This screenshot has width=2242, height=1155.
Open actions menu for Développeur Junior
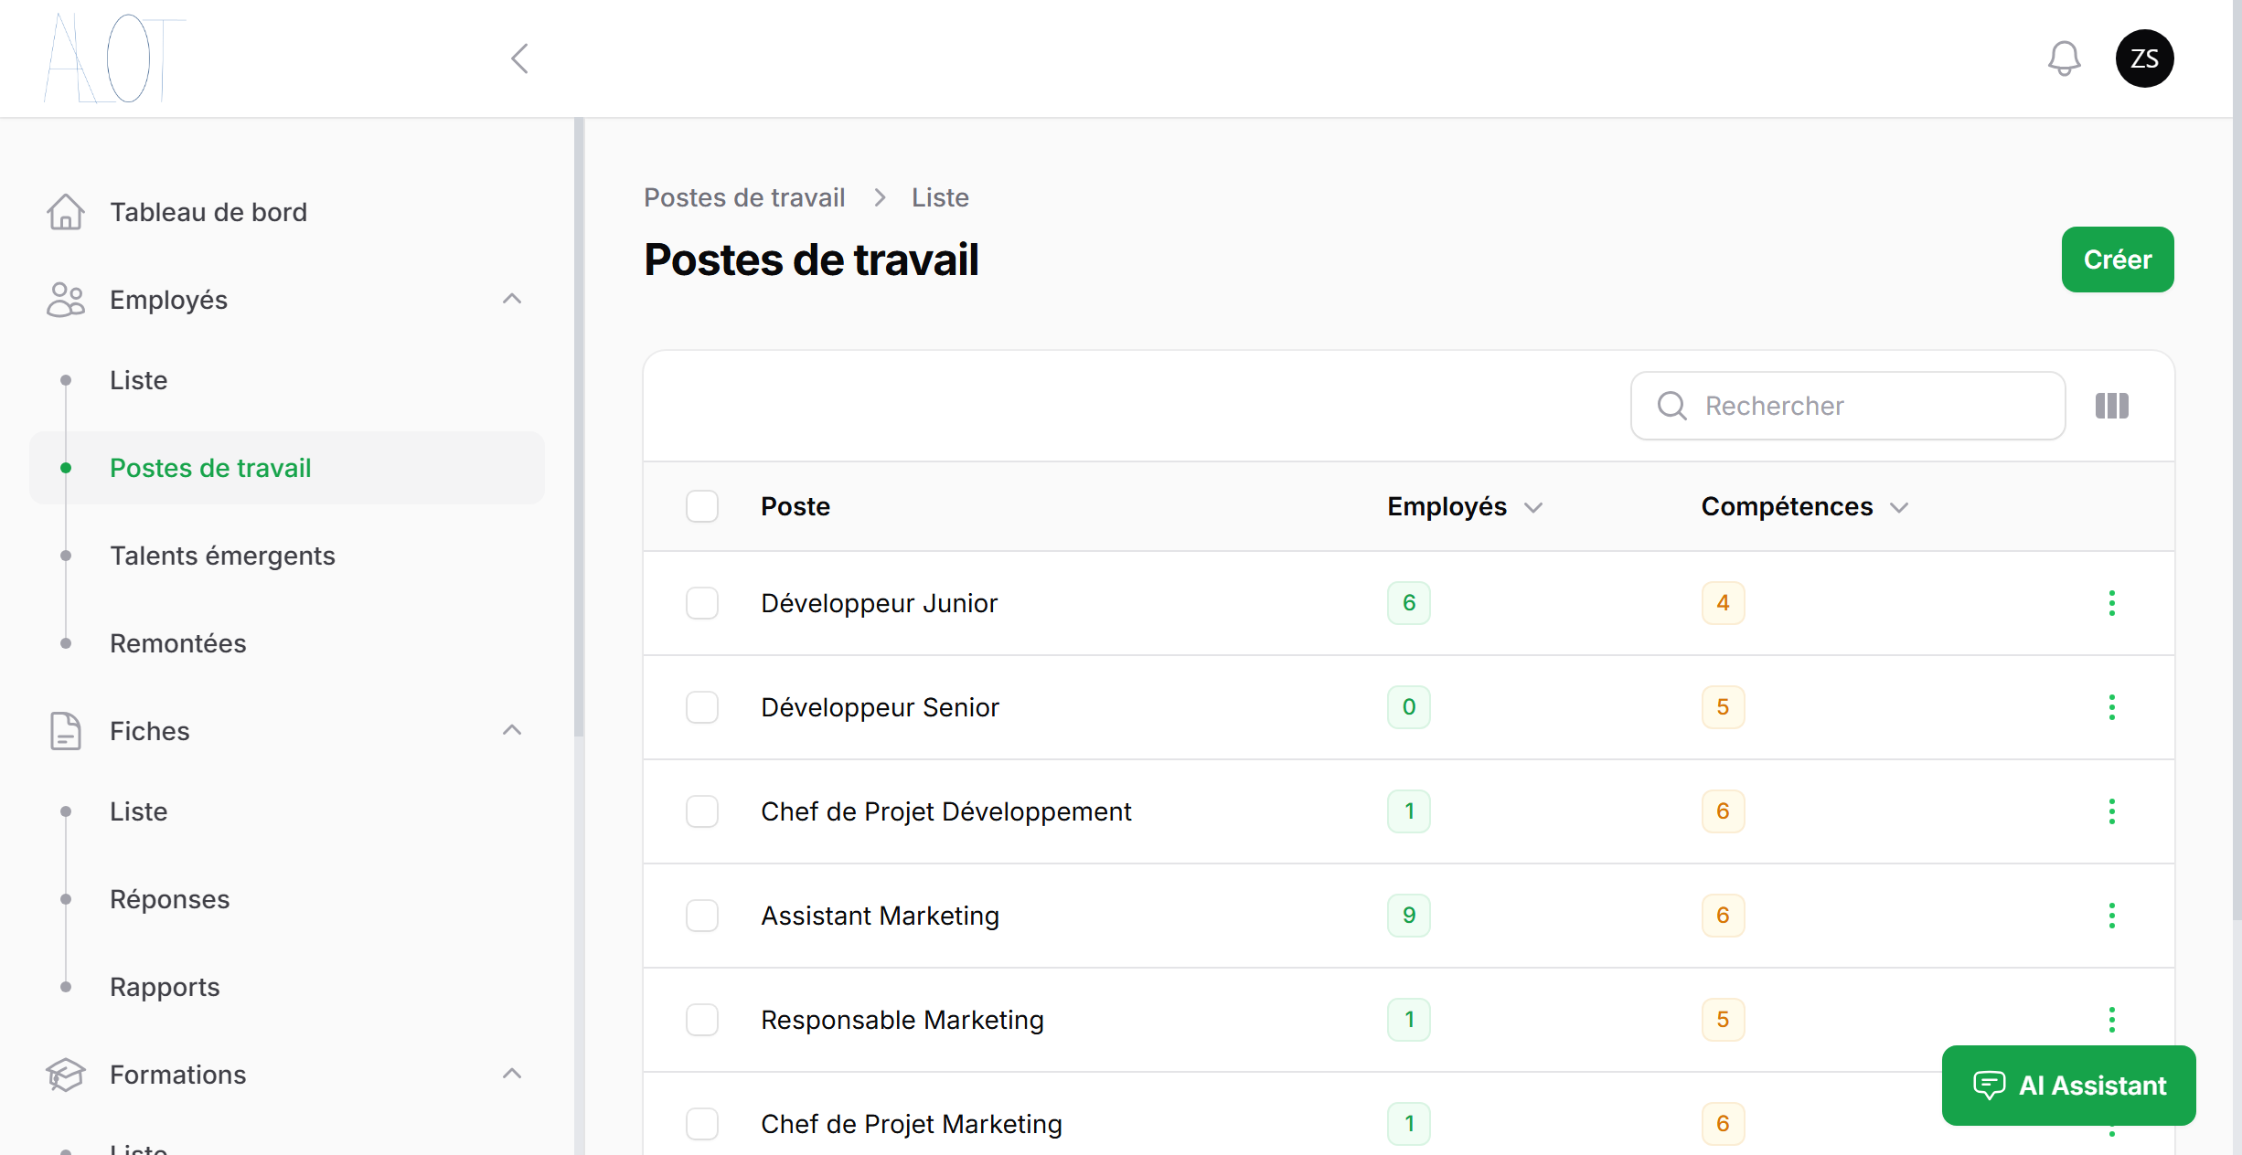coord(2112,603)
